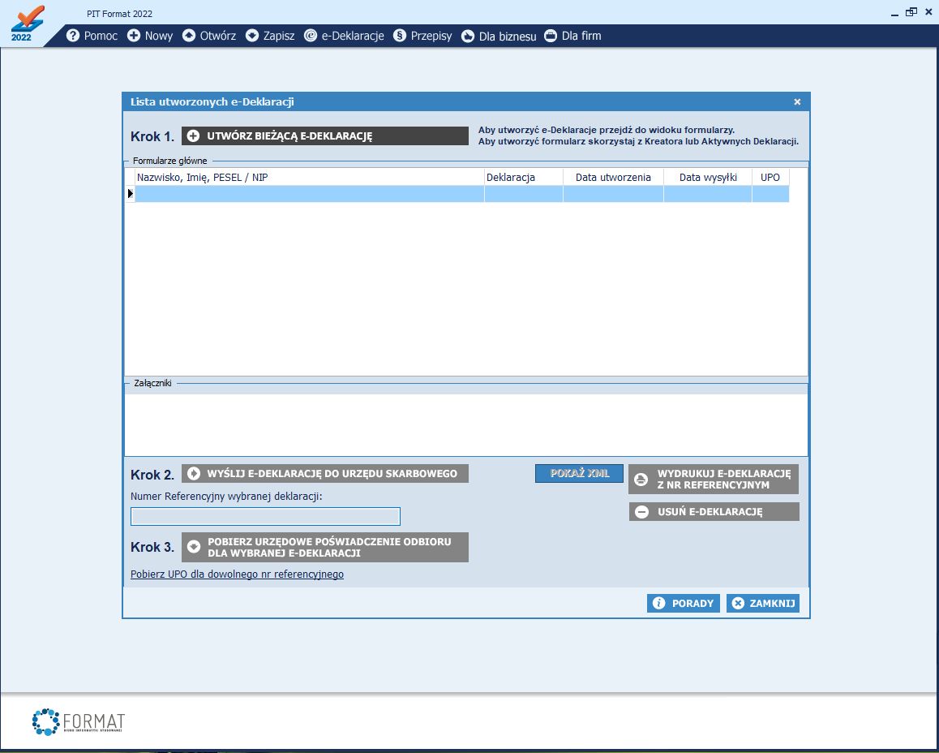Restore down the PIT Format 2022 window
This screenshot has width=939, height=753.
[x=911, y=12]
